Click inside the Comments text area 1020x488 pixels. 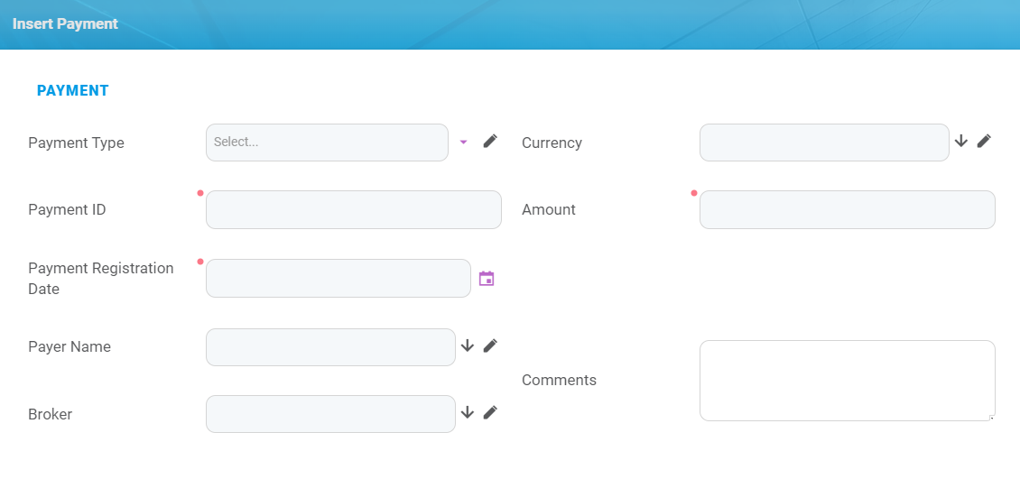847,380
